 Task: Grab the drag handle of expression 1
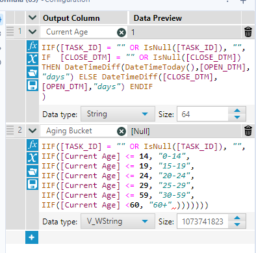(10, 31)
